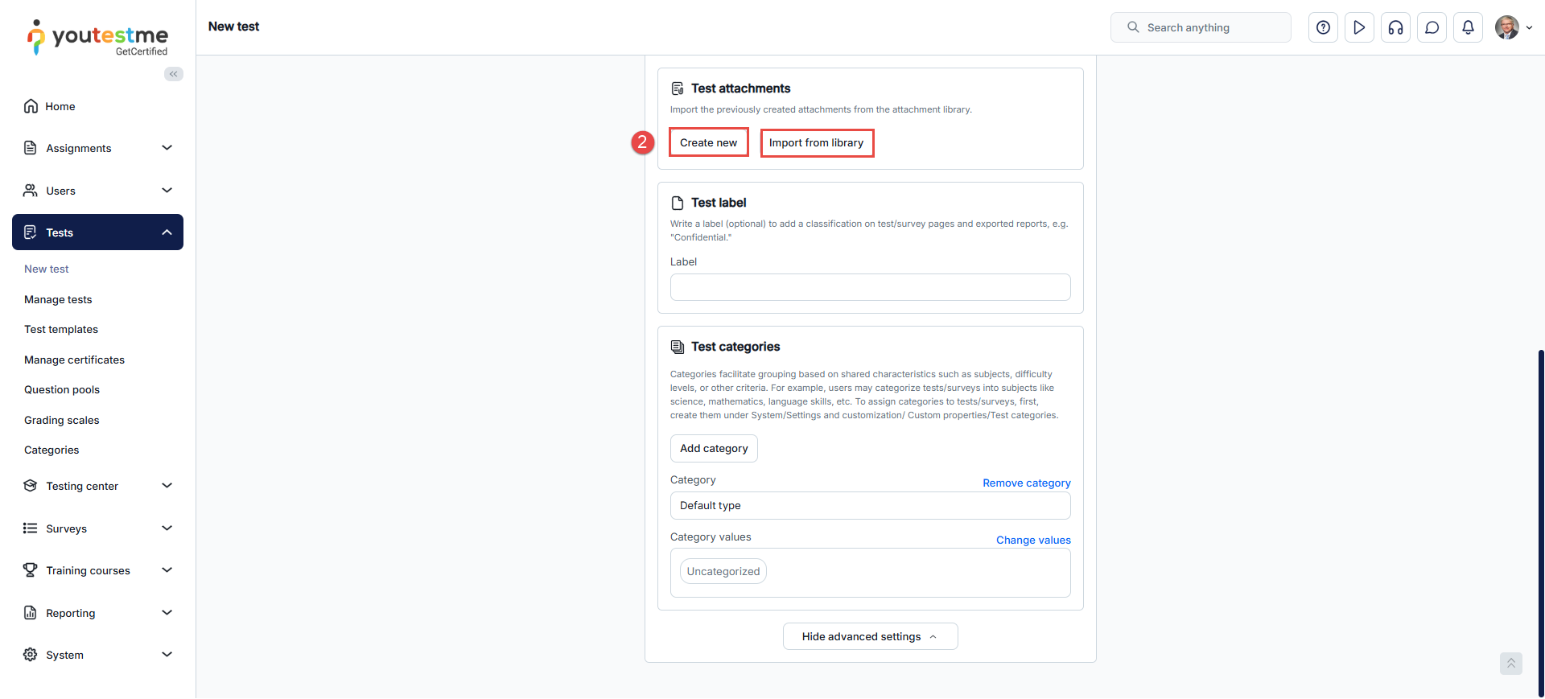Click the Label input field

[x=870, y=287]
